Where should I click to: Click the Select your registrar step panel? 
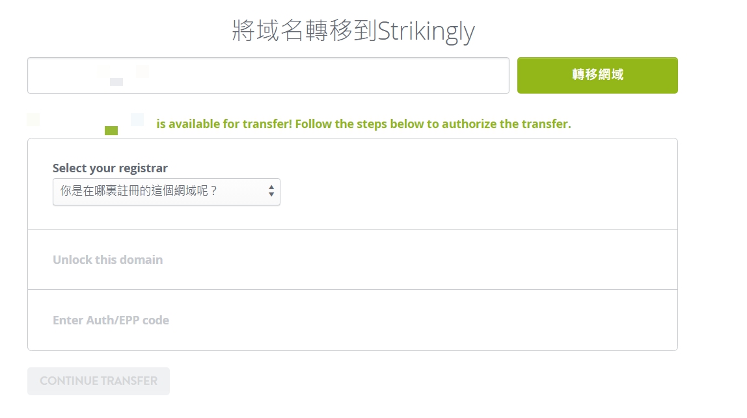coord(353,184)
